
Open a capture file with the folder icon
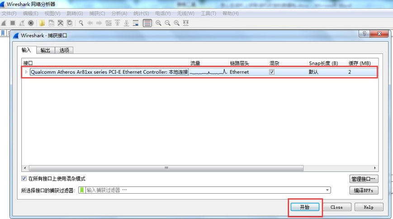(x=42, y=23)
